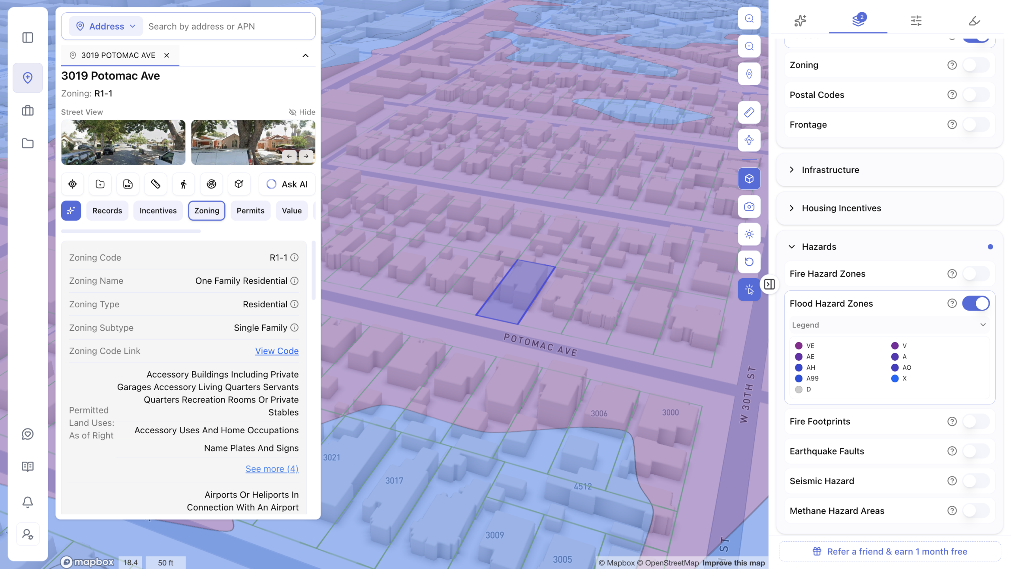
Task: Open the filter sliders tab in right panel
Action: pos(916,21)
